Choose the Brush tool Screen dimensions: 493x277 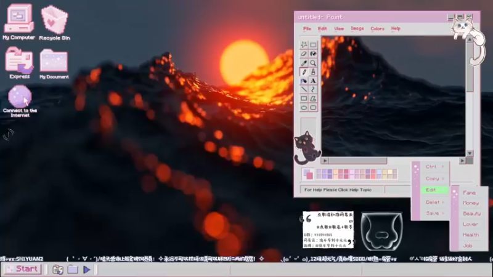[x=313, y=72]
